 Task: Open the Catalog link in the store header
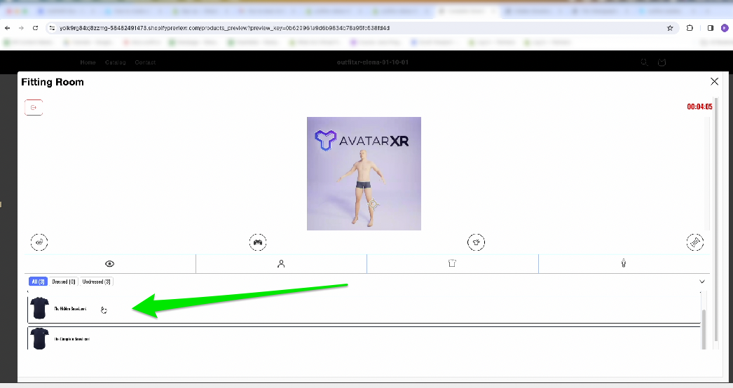pyautogui.click(x=116, y=62)
